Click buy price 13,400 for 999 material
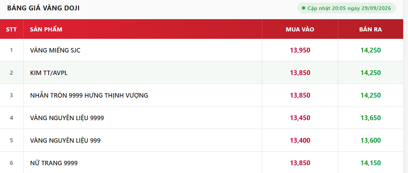This screenshot has width=408, height=173. pyautogui.click(x=300, y=140)
